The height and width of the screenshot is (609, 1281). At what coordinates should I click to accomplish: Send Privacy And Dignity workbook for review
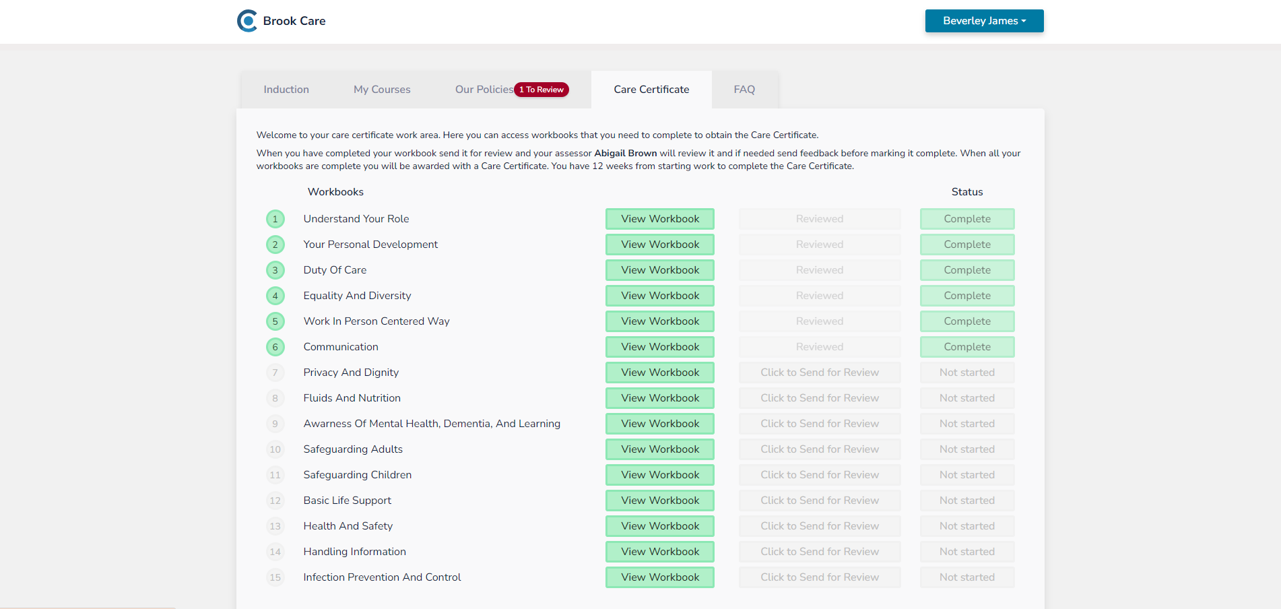pyautogui.click(x=819, y=373)
